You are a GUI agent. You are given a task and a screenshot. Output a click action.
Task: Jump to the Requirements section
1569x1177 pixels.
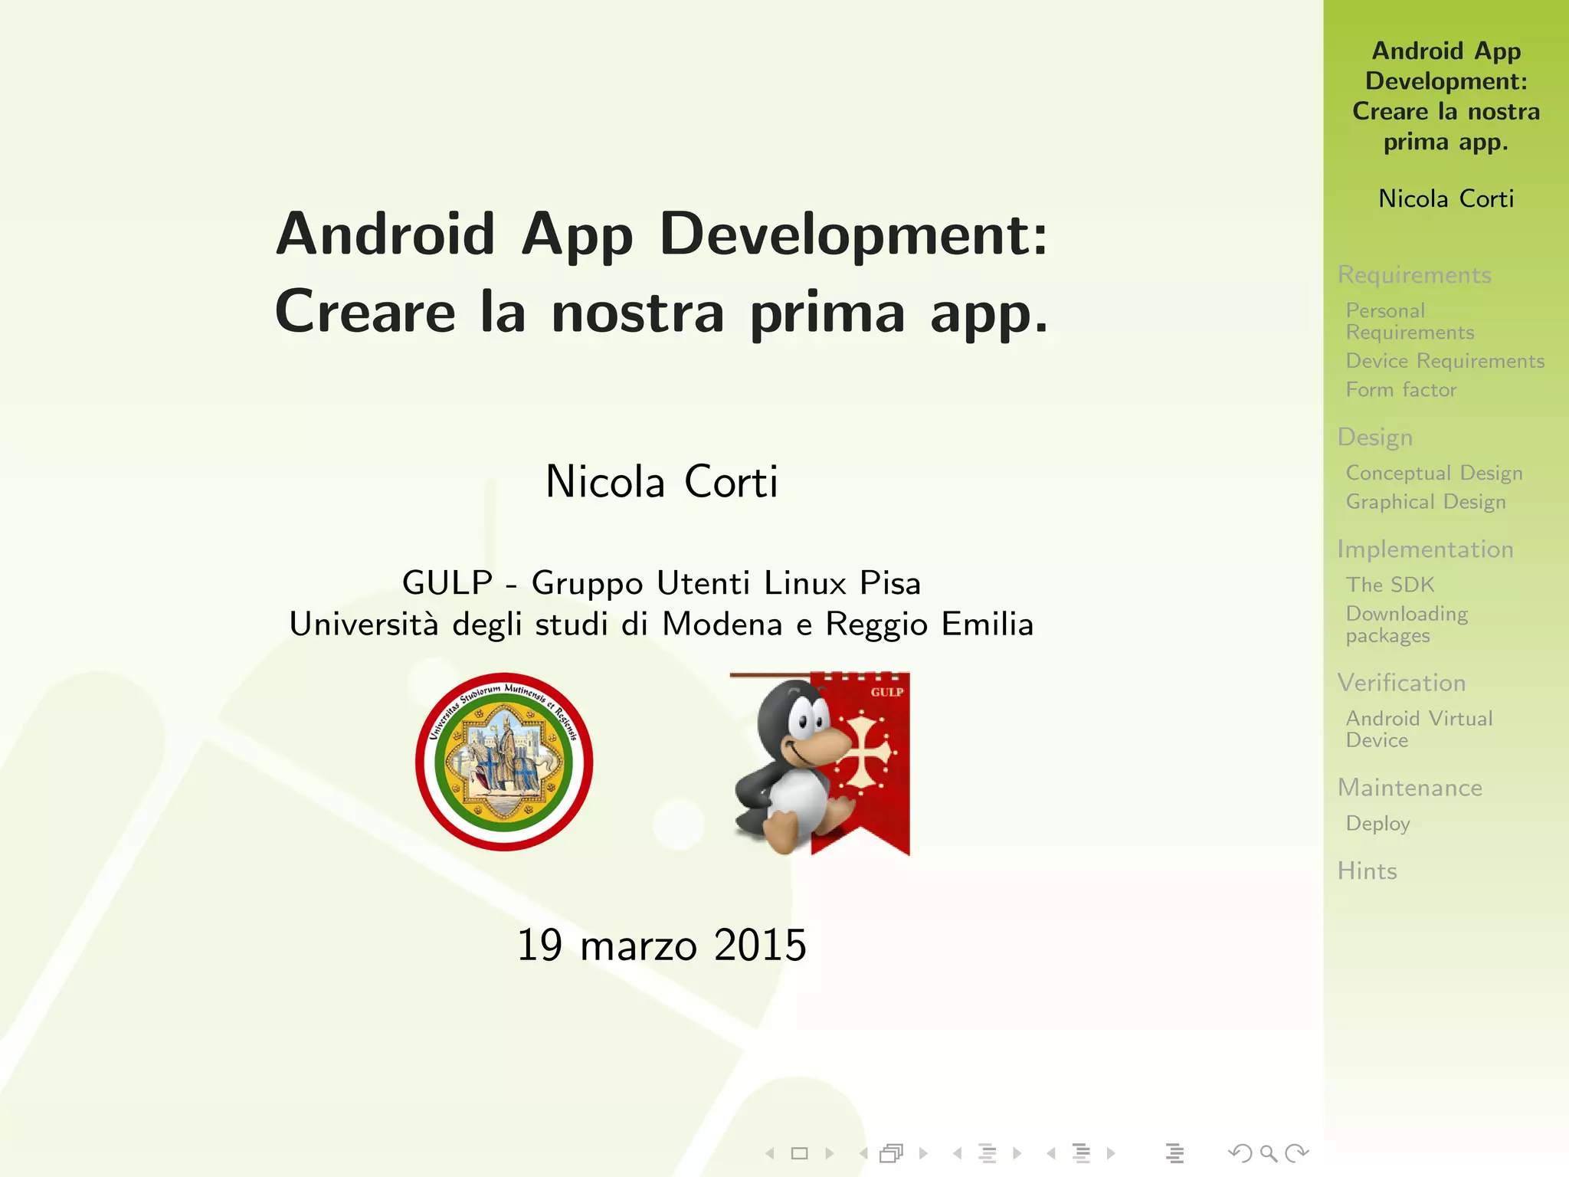point(1414,274)
